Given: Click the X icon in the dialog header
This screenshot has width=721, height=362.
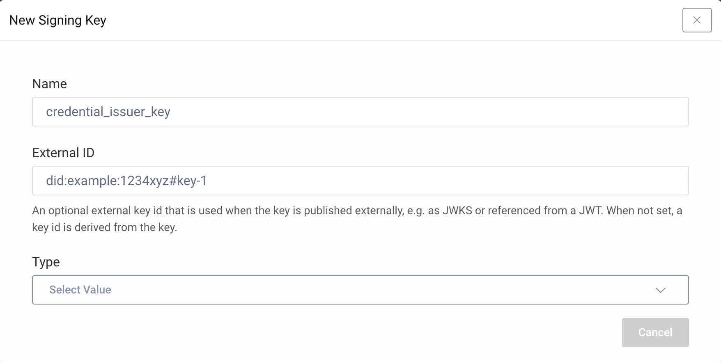Looking at the screenshot, I should (x=697, y=20).
